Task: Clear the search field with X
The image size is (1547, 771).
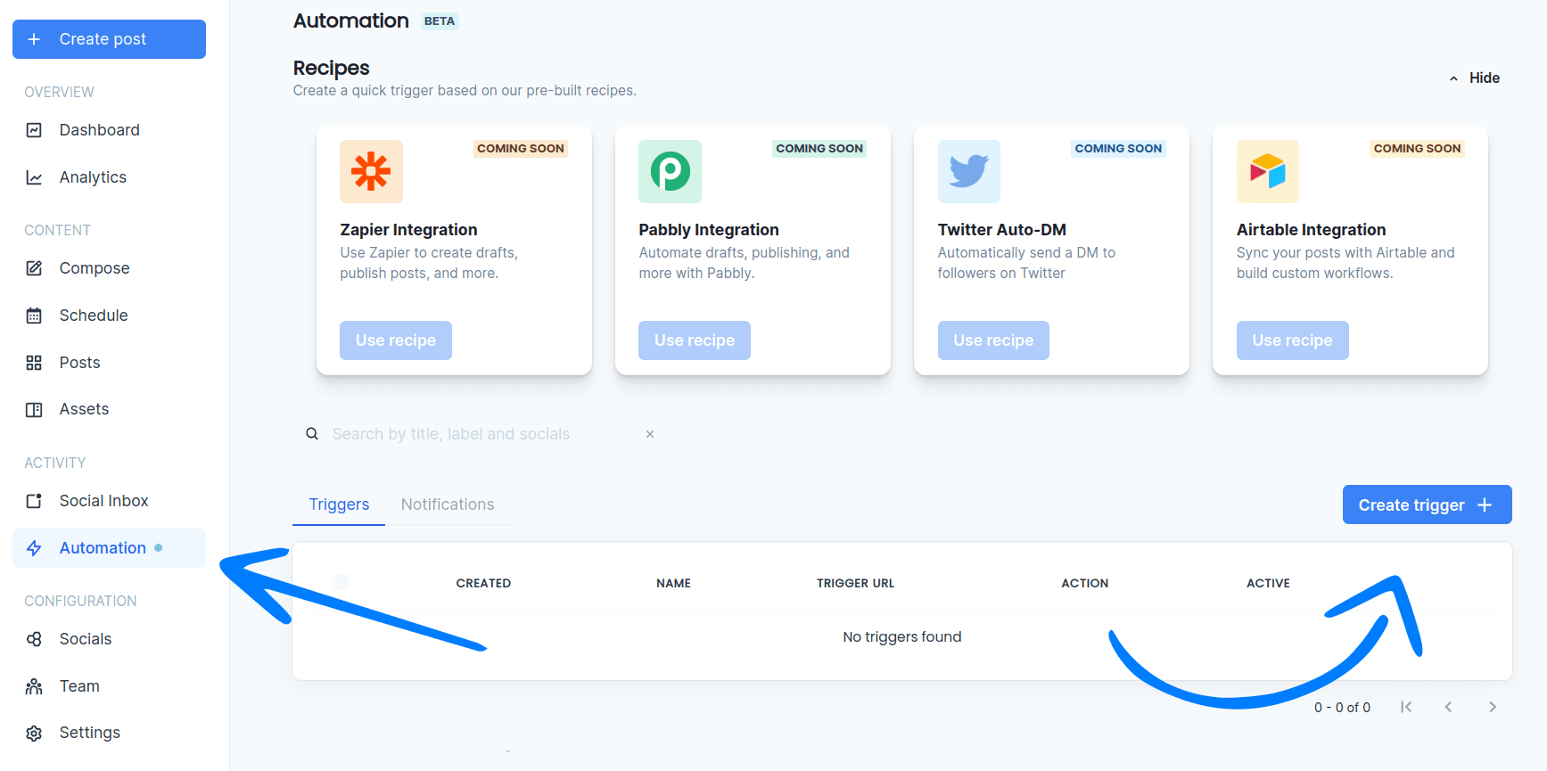Action: pyautogui.click(x=650, y=434)
